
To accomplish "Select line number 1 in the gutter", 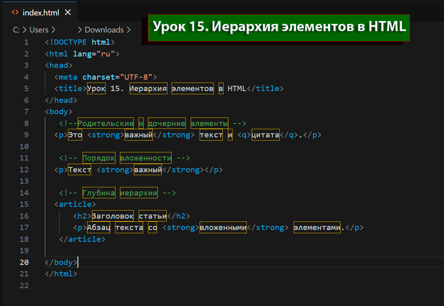I will coord(26,42).
